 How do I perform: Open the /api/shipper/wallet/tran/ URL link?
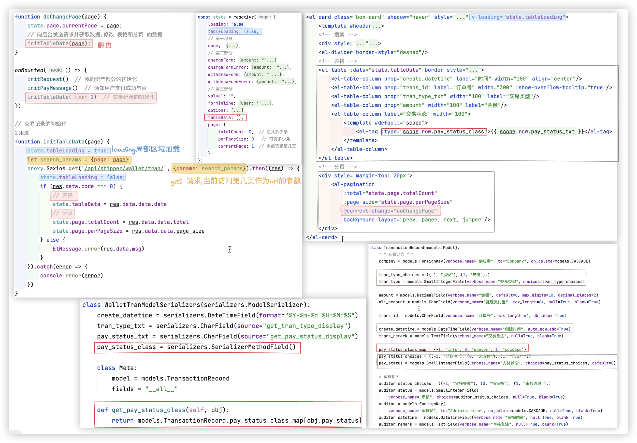click(124, 168)
